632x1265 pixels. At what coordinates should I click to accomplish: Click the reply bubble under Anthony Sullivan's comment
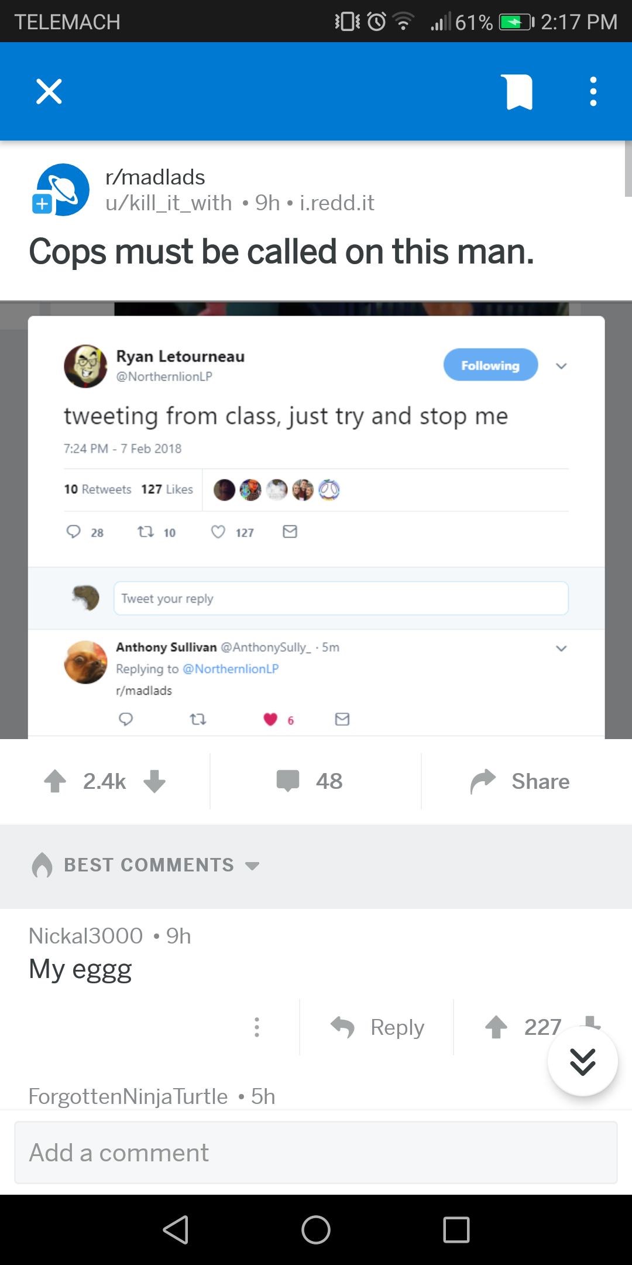[x=126, y=719]
